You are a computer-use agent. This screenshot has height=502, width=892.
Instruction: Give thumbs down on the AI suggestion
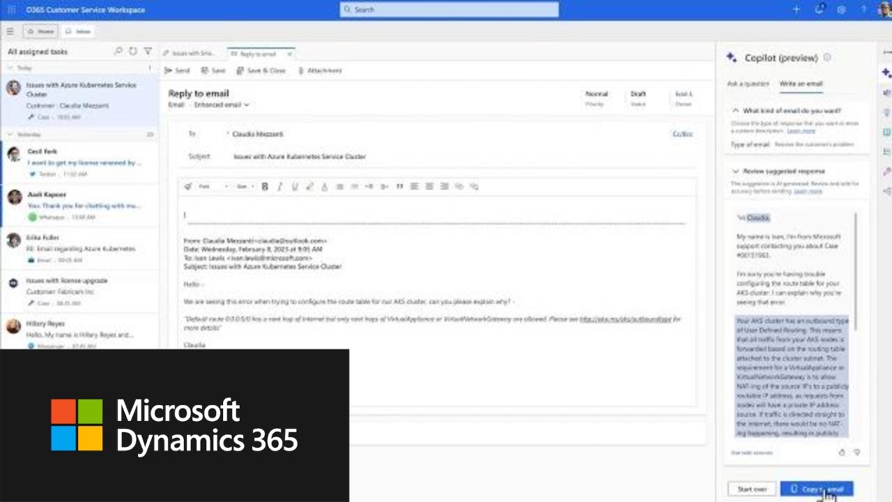tap(858, 452)
